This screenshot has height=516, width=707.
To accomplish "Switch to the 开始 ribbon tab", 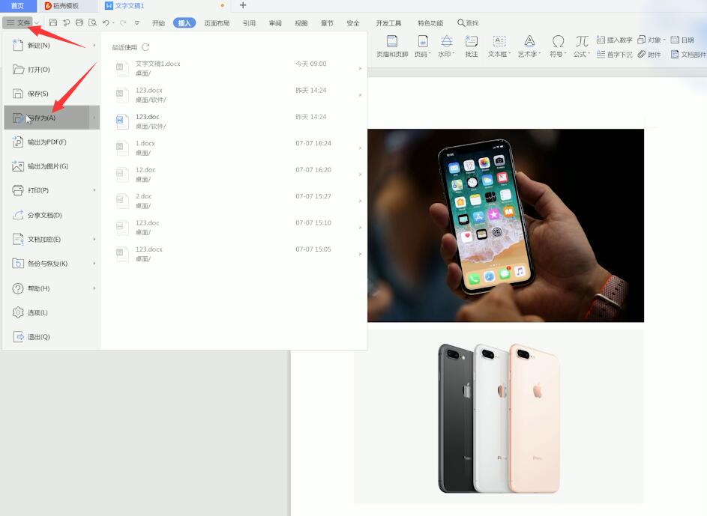I will coord(158,23).
